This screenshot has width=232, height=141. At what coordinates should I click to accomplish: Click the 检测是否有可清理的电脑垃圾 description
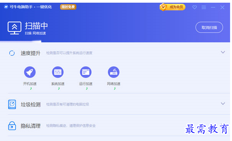(x=67, y=104)
